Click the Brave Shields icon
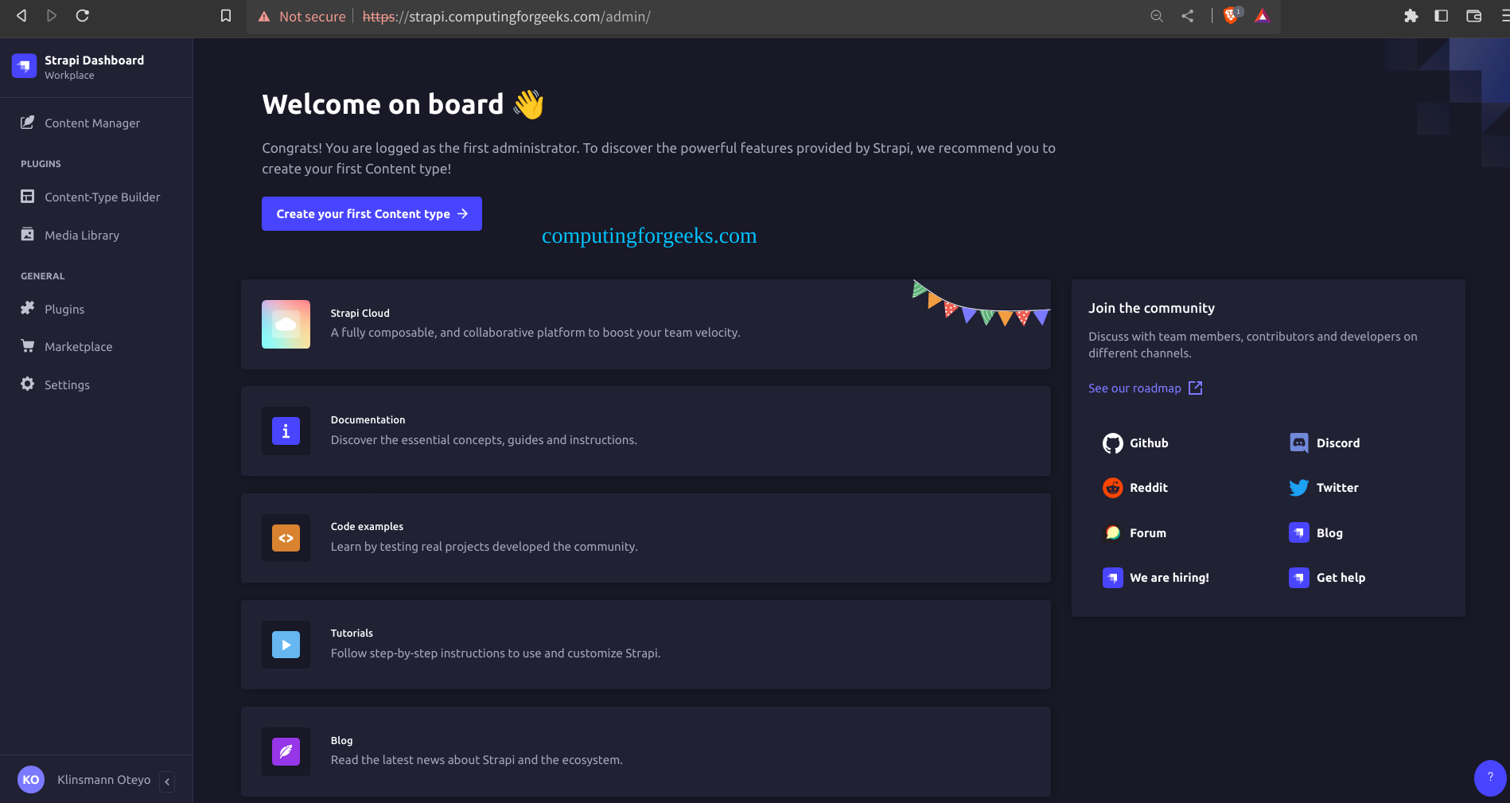Image resolution: width=1510 pixels, height=803 pixels. pos(1231,16)
